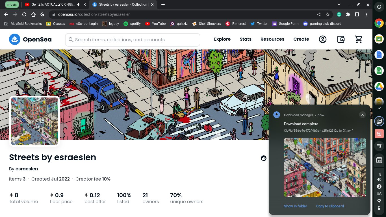Viewport: 386px width, 217px height.
Task: Open the legacy bookmark
Action: tap(111, 24)
